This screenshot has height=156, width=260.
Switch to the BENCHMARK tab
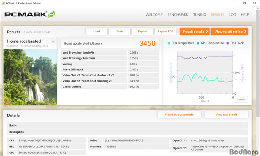click(178, 15)
